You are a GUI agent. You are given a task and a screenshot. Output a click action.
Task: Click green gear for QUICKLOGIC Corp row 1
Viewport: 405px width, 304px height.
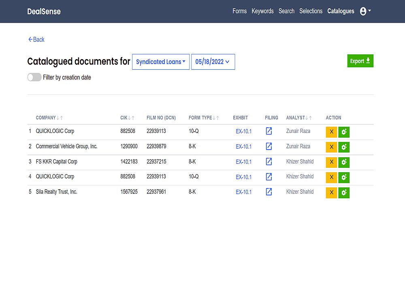pyautogui.click(x=344, y=132)
